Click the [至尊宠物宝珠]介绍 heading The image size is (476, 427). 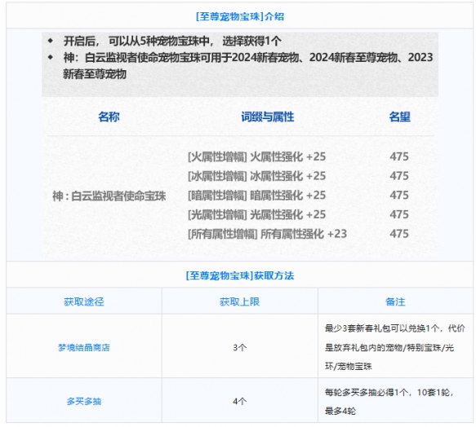240,16
